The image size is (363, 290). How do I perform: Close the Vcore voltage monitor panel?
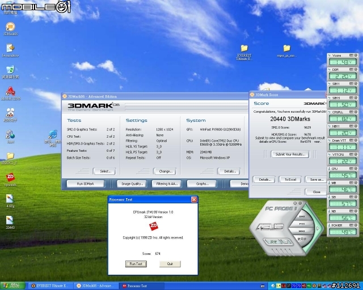pos(356,56)
